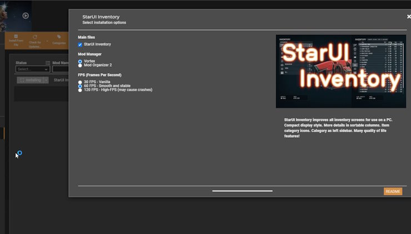Open the README button
The height and width of the screenshot is (234, 411).
point(393,192)
